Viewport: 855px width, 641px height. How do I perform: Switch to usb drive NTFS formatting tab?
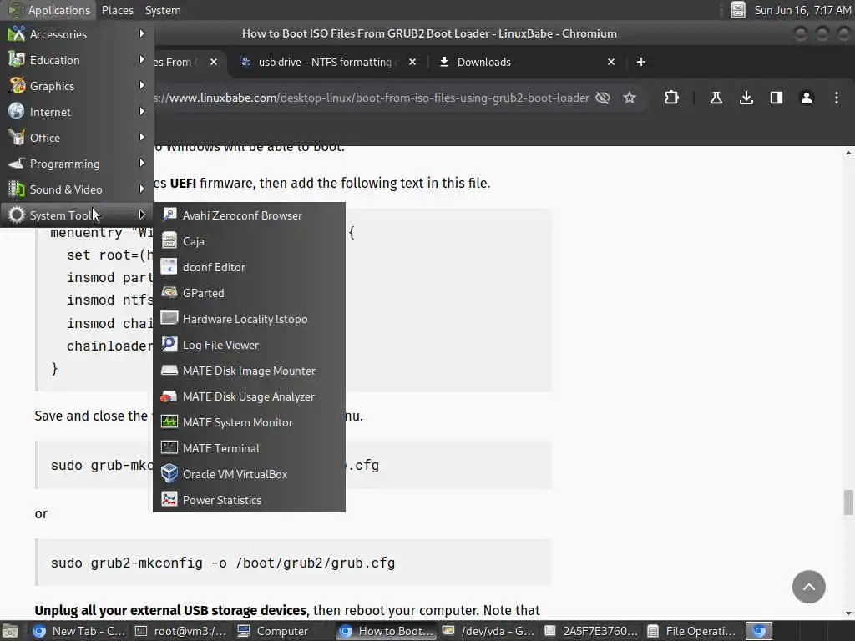[325, 62]
